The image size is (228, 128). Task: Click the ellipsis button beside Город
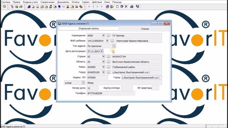click(x=108, y=72)
